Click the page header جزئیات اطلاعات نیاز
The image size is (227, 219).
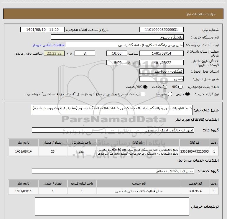coord(201,14)
